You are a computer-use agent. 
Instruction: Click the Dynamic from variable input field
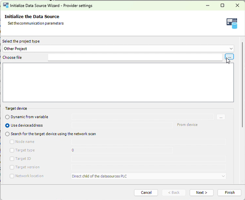pos(142,117)
